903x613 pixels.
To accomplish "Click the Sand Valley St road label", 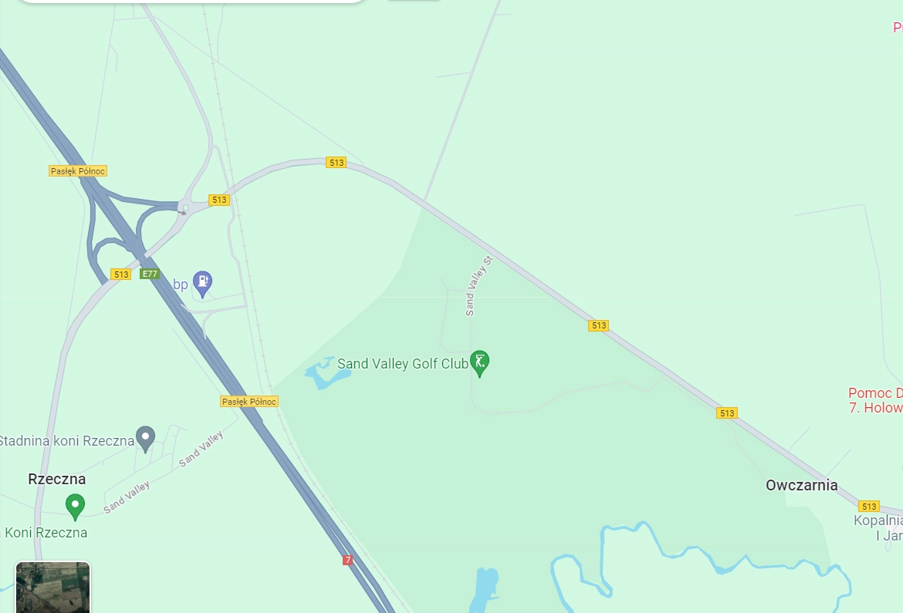I will tap(479, 286).
